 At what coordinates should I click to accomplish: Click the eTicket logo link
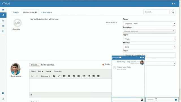[6, 3]
